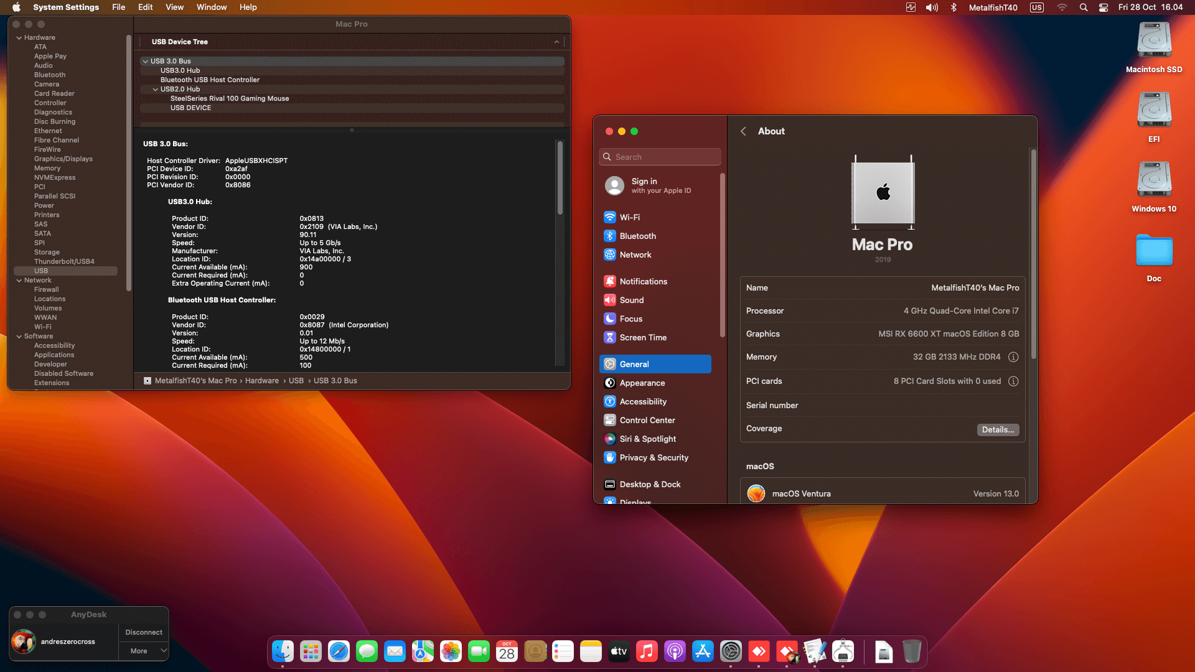The width and height of the screenshot is (1195, 672).
Task: Open Wi-Fi settings in sidebar
Action: (629, 217)
